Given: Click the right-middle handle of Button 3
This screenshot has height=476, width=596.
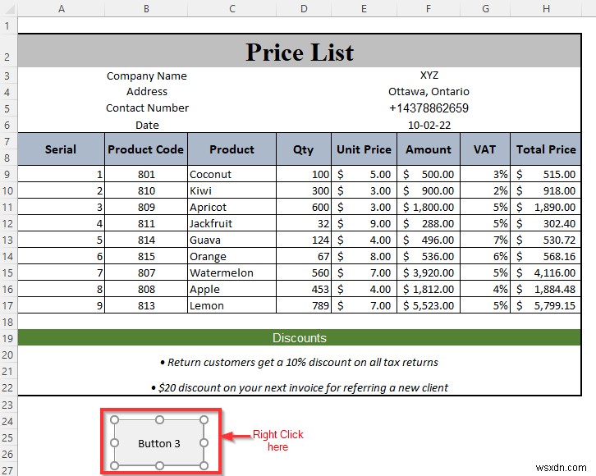Looking at the screenshot, I should click(204, 443).
